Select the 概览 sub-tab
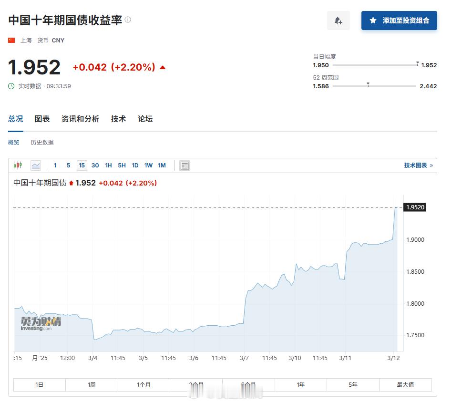 [x=13, y=143]
